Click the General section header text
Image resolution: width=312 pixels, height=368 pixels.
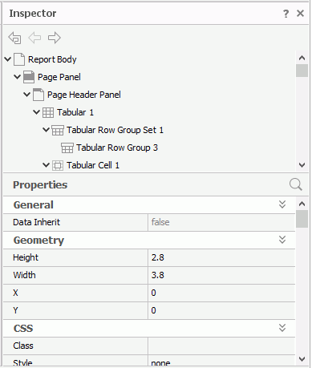(34, 205)
